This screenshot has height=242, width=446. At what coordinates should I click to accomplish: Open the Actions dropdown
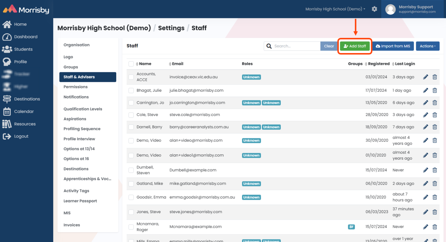pos(428,46)
